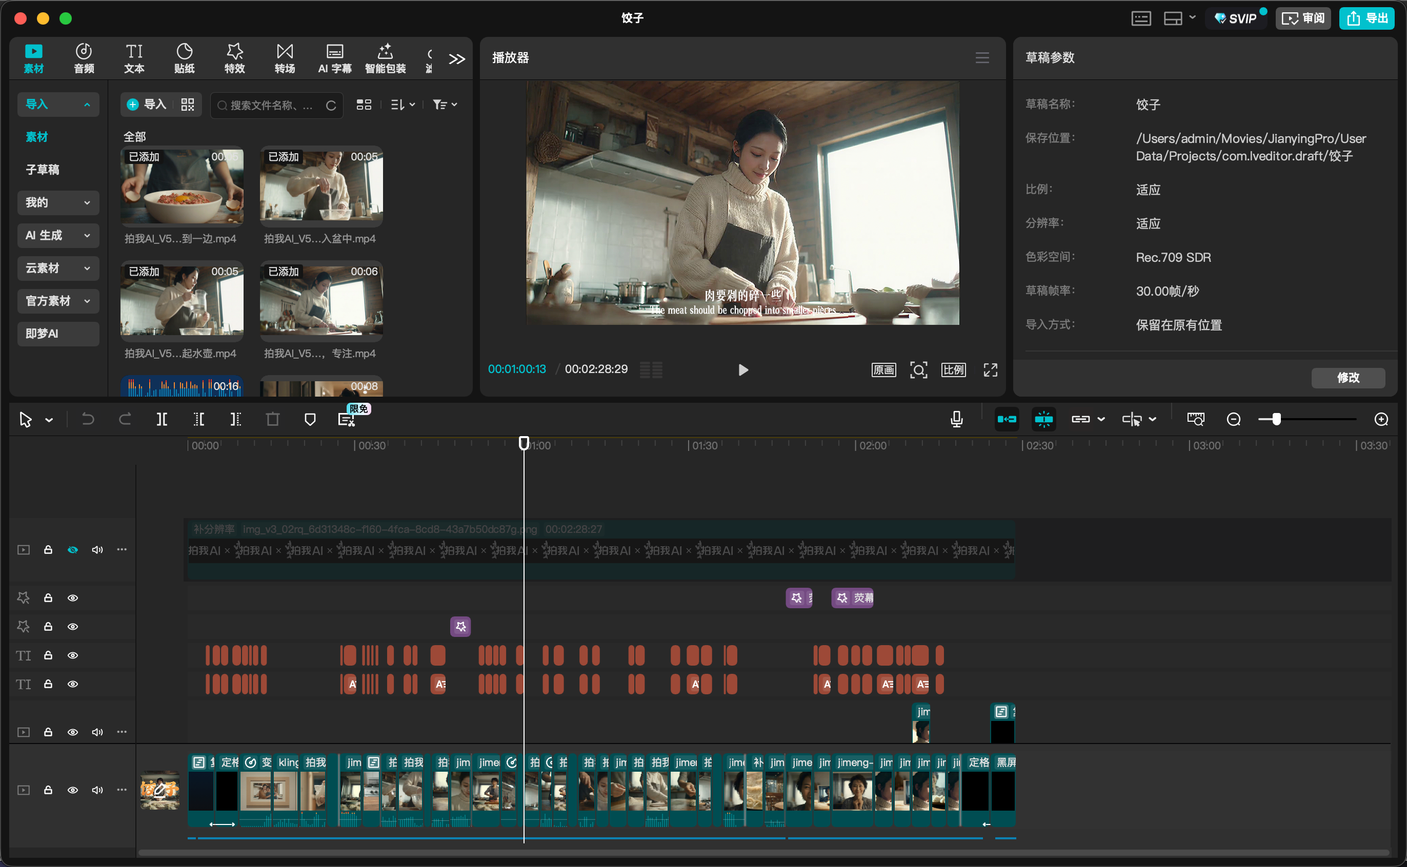Switch to the 音频 audio tab

pyautogui.click(x=84, y=58)
